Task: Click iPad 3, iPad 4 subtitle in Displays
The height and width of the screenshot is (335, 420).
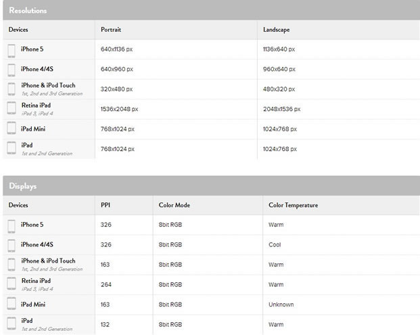Action: click(x=37, y=289)
